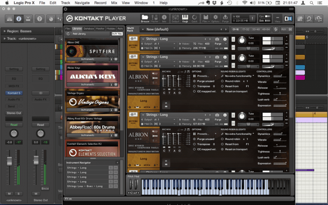Adjust Expression slider in third instrument
The height and width of the screenshot is (205, 328).
[280, 164]
